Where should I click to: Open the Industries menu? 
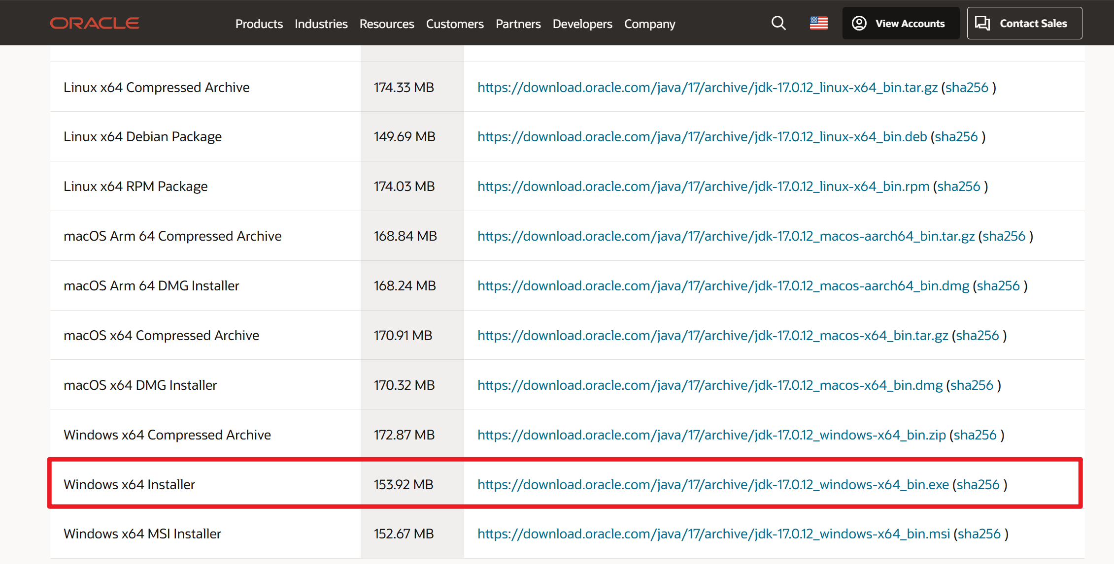321,24
